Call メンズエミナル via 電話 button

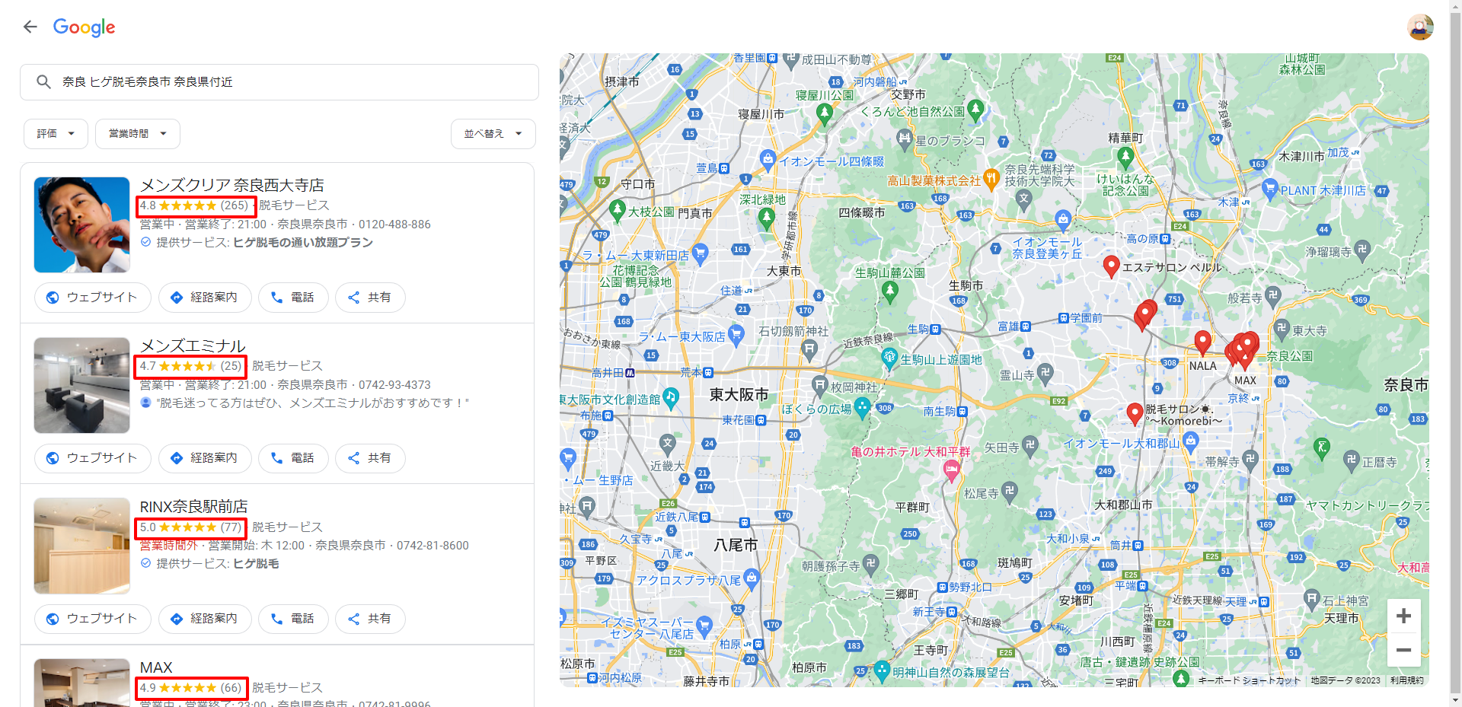click(293, 458)
